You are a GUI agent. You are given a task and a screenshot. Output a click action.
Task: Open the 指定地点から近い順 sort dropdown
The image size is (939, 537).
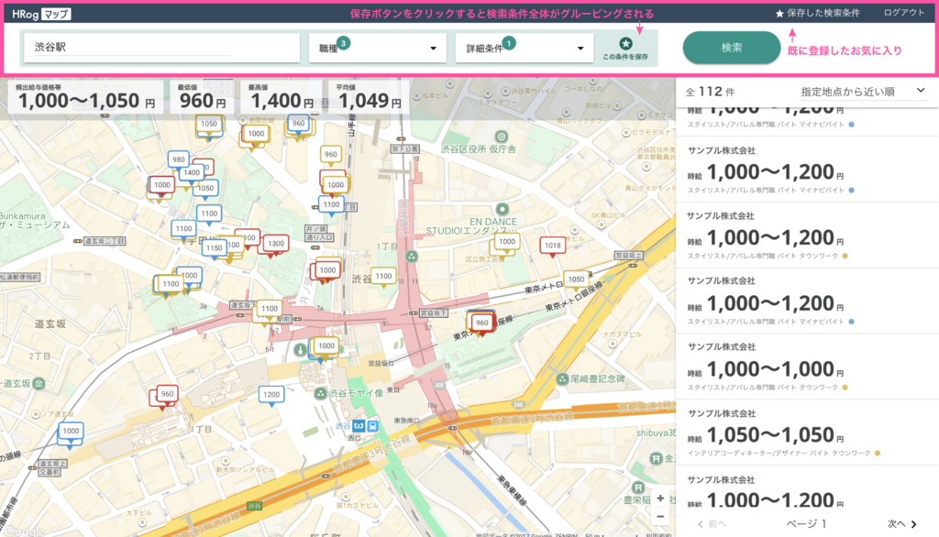tap(863, 91)
